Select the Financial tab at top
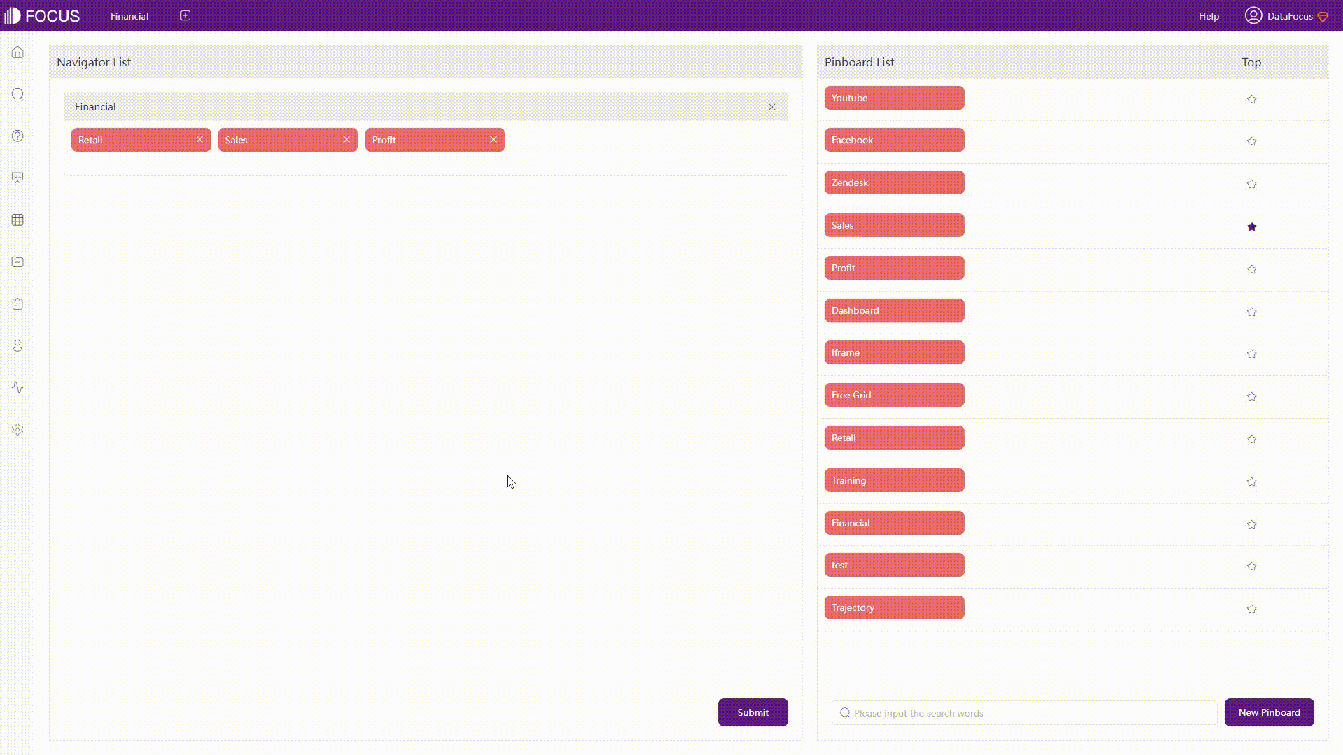The height and width of the screenshot is (755, 1343). click(x=129, y=15)
